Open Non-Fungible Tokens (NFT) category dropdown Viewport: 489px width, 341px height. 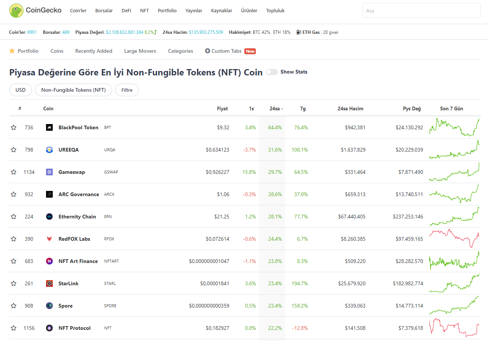pos(74,90)
